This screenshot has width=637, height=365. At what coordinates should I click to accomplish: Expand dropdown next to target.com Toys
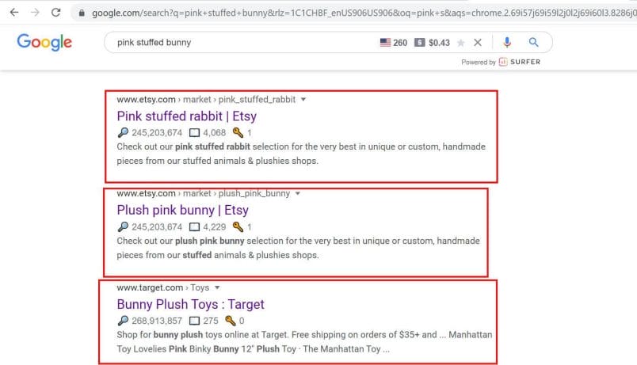(217, 287)
